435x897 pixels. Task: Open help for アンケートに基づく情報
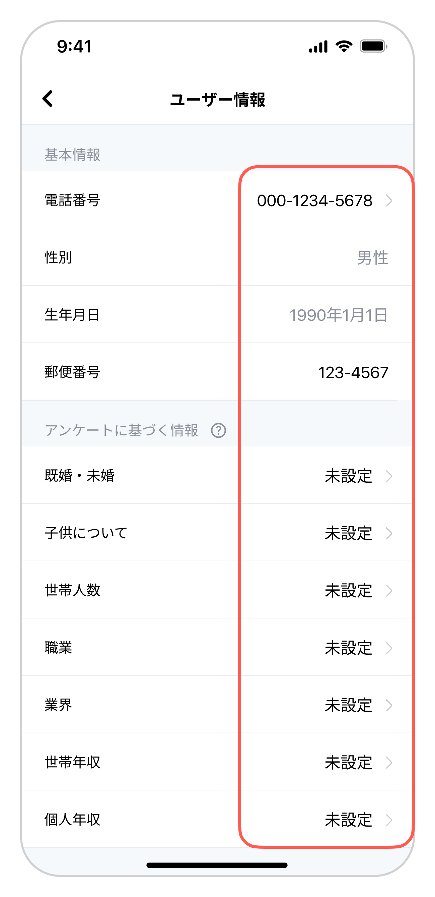[x=218, y=430]
